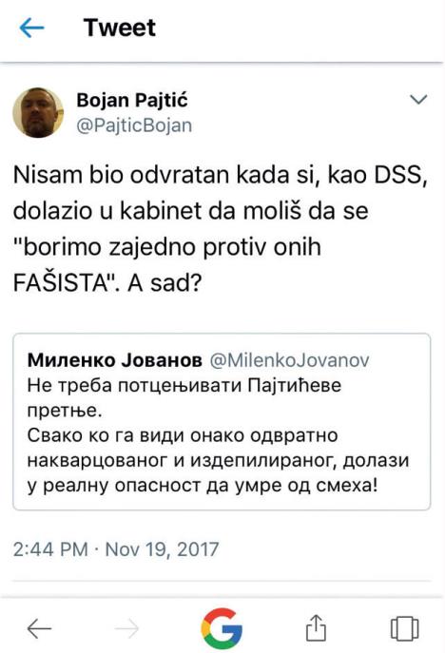Click the Tweet header title
Screen dimensions: 445x653
pos(120,28)
